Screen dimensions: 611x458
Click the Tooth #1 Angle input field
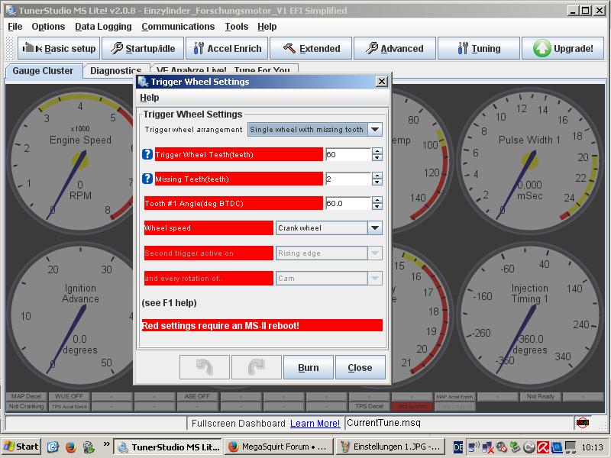(348, 204)
